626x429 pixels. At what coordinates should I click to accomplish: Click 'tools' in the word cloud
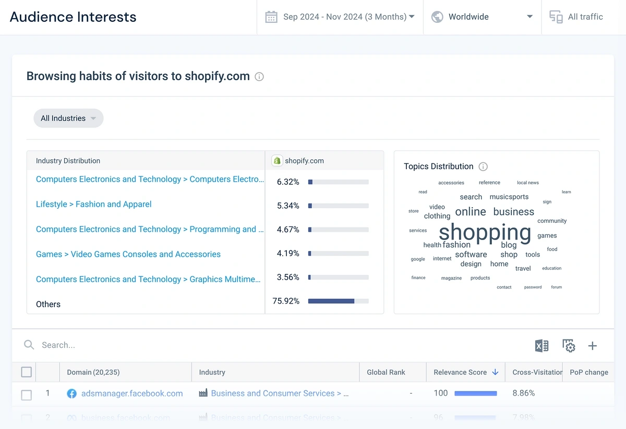point(533,255)
